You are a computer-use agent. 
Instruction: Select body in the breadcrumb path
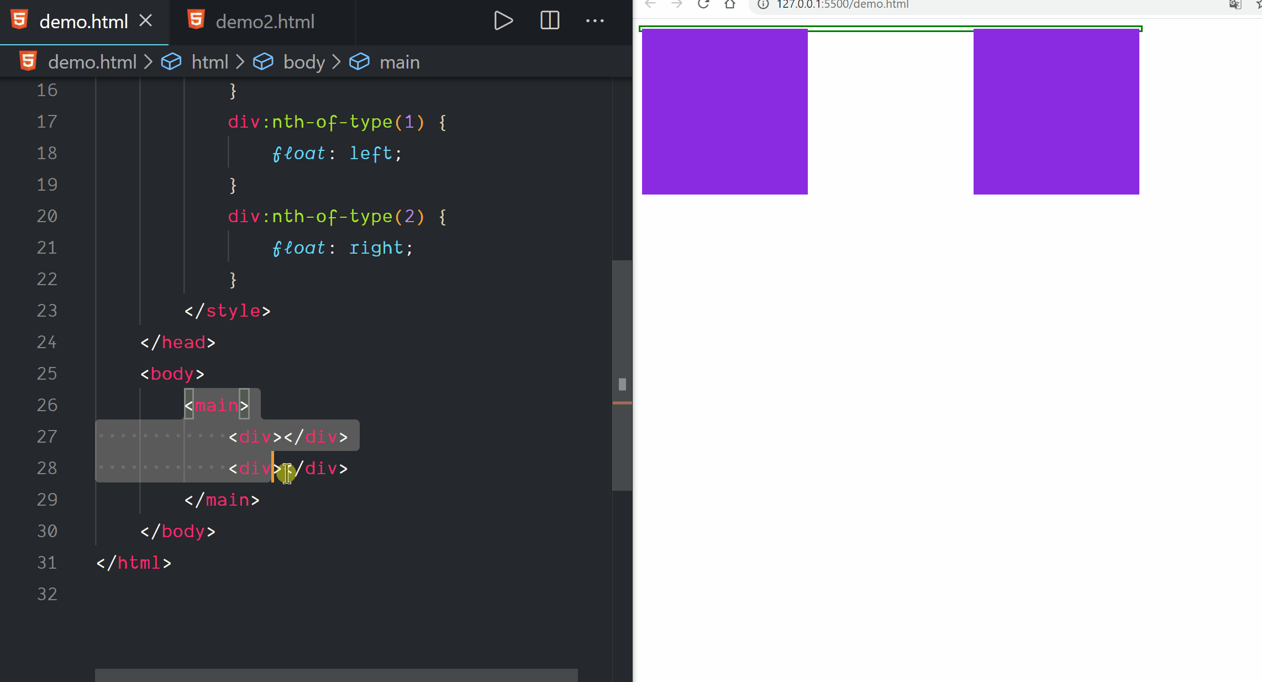point(304,62)
